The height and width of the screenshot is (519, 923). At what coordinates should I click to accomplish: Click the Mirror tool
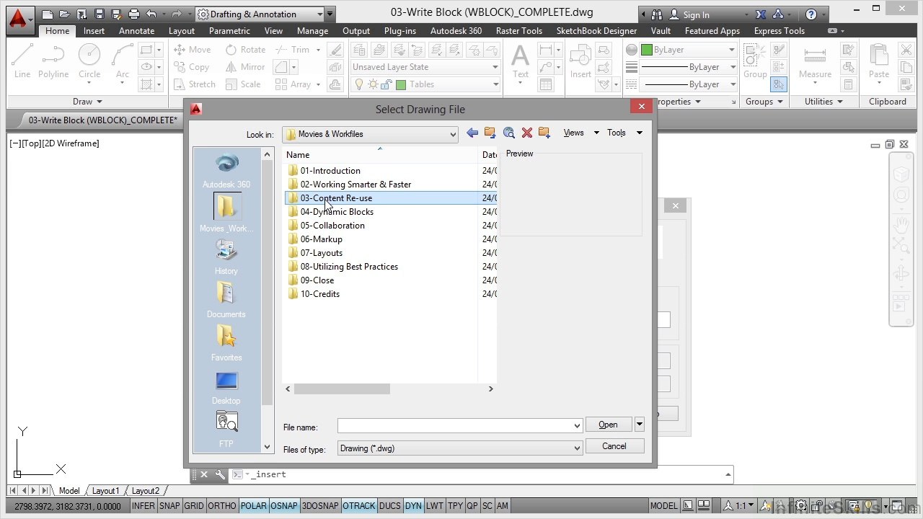[245, 67]
